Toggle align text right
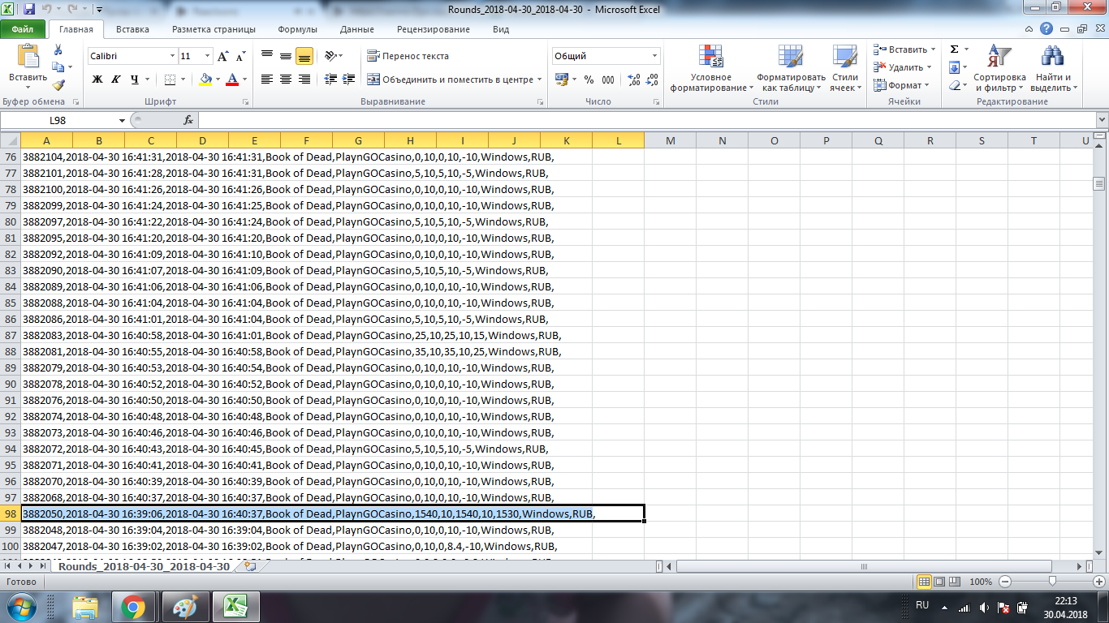Viewport: 1109px width, 623px height. pos(304,79)
